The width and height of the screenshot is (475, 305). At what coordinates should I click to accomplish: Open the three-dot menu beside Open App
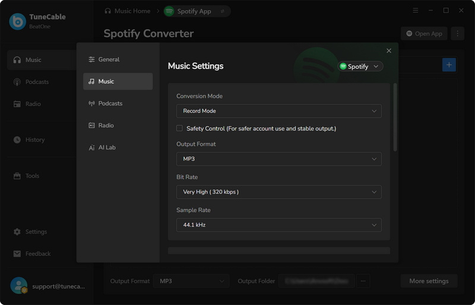pos(457,34)
